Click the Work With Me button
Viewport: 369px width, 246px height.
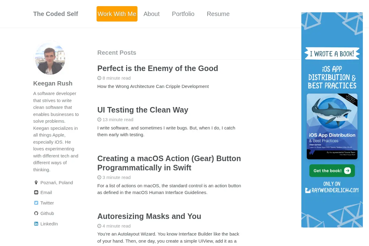point(117,14)
